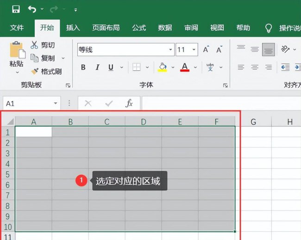The width and height of the screenshot is (301, 240).
Task: Open font color palette dropdown
Action: [195, 67]
